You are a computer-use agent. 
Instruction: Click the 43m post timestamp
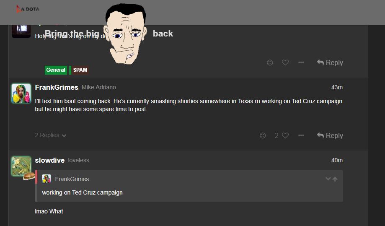[337, 88]
